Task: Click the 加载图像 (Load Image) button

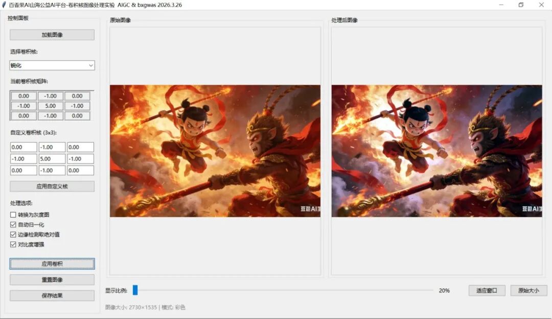Action: pyautogui.click(x=51, y=34)
